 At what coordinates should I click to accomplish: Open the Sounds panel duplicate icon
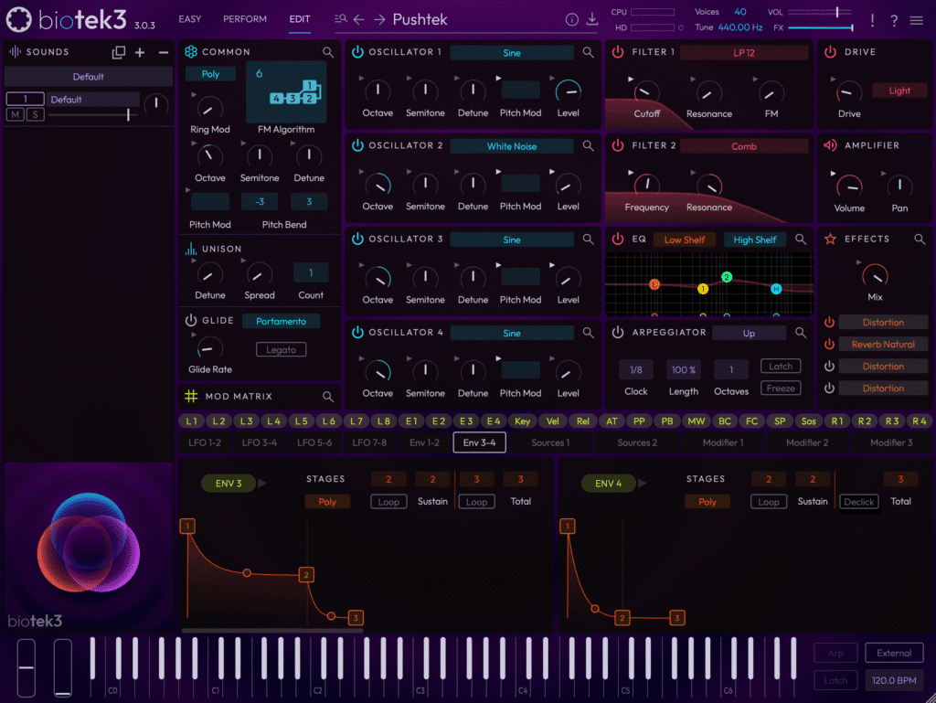tap(119, 52)
